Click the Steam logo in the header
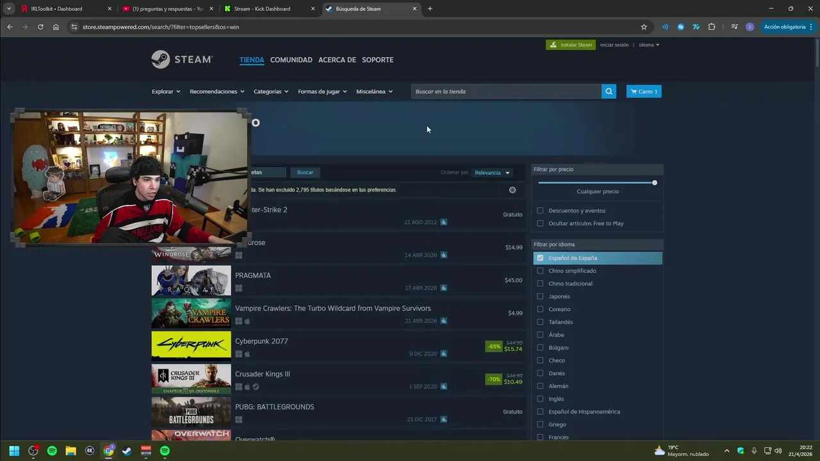820x461 pixels. 182,60
